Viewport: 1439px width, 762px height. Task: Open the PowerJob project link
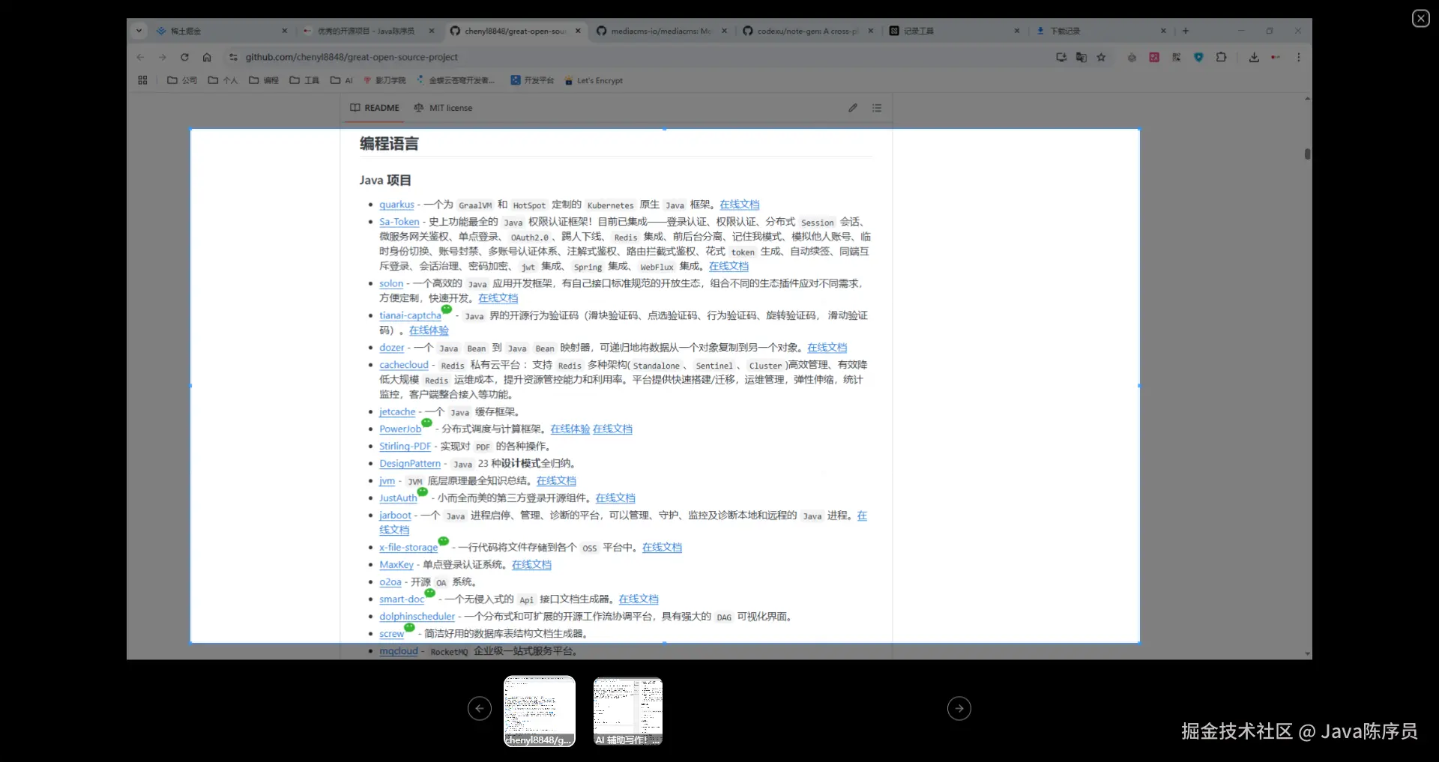point(400,429)
